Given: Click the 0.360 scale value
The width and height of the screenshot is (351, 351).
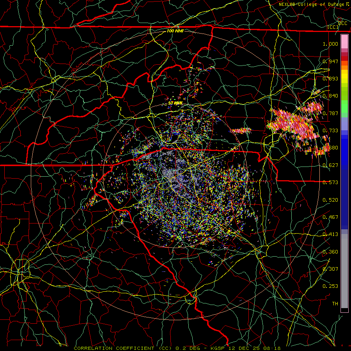Looking at the screenshot, I should click(x=330, y=252).
